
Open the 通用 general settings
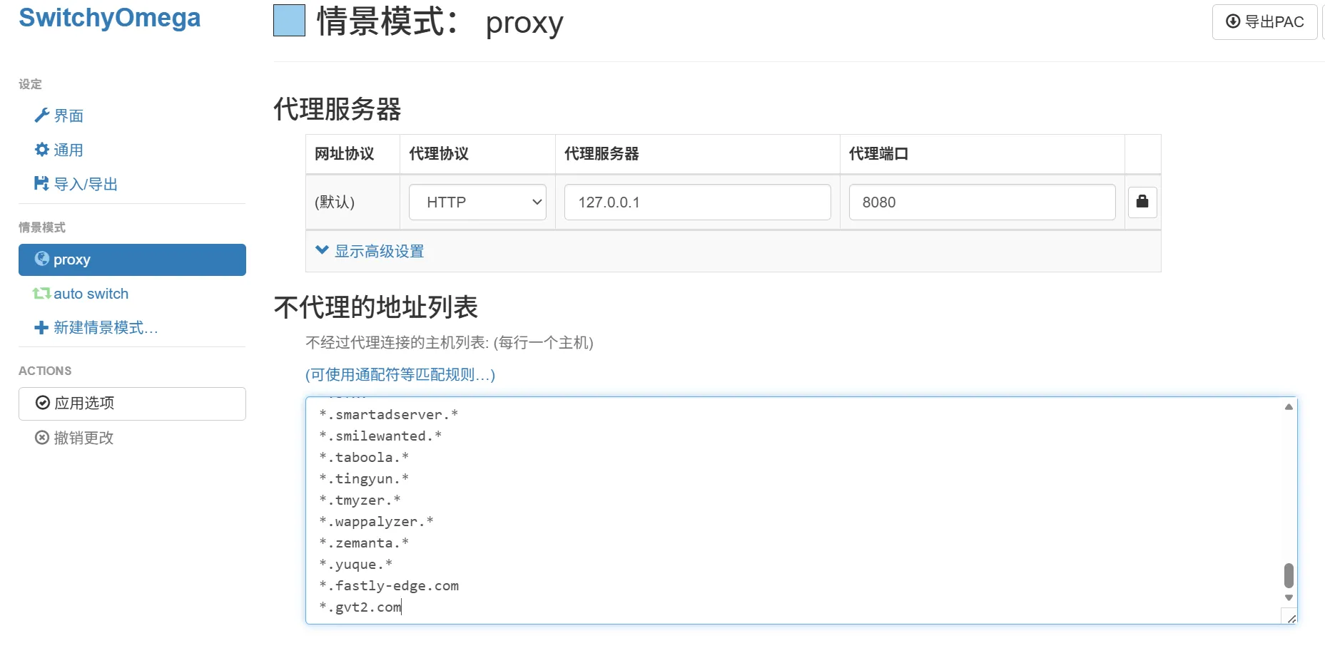coord(68,150)
